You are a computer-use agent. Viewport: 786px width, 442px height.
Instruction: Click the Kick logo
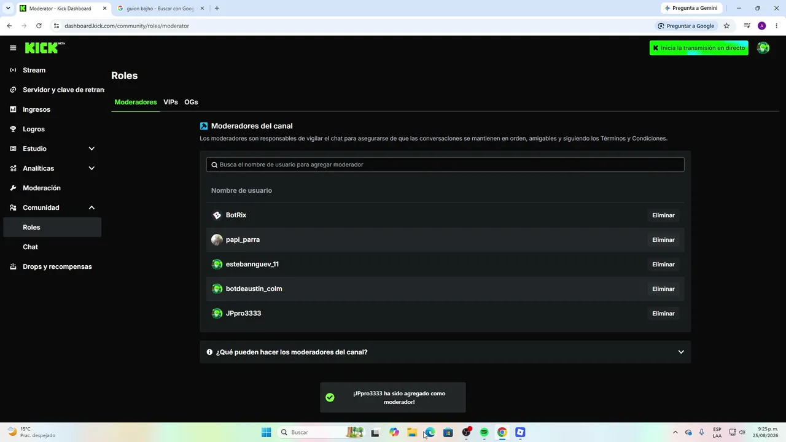(x=45, y=48)
